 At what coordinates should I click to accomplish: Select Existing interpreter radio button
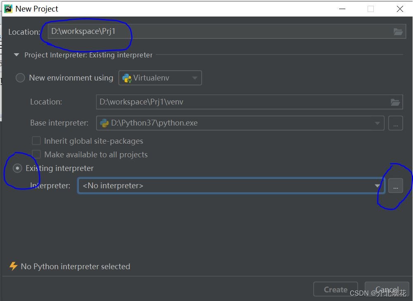click(17, 168)
